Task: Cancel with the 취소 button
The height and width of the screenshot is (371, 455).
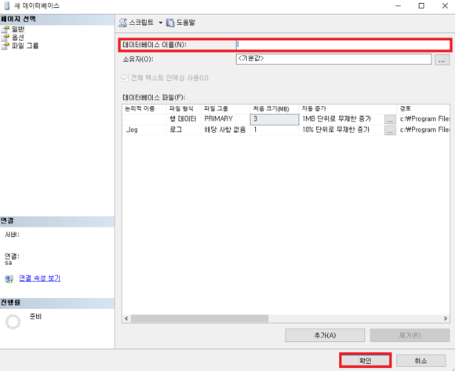Action: coord(420,361)
